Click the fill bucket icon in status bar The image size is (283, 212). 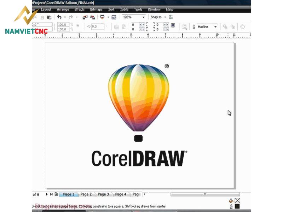(231, 201)
